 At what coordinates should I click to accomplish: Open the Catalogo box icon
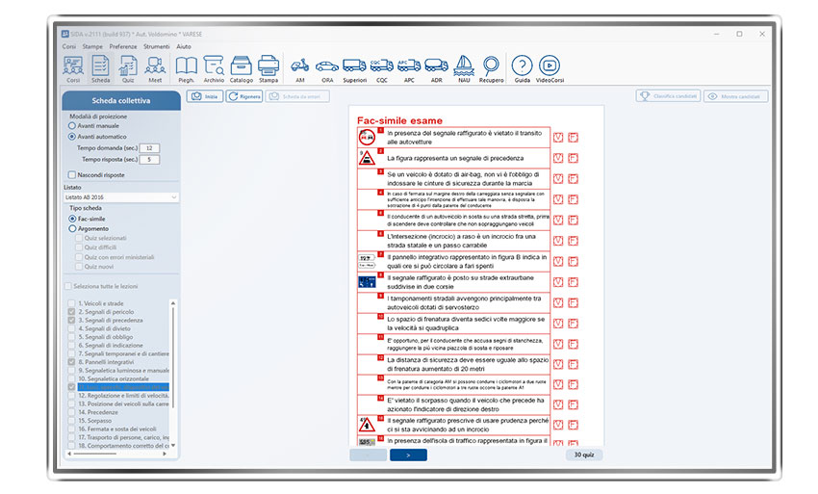click(242, 67)
